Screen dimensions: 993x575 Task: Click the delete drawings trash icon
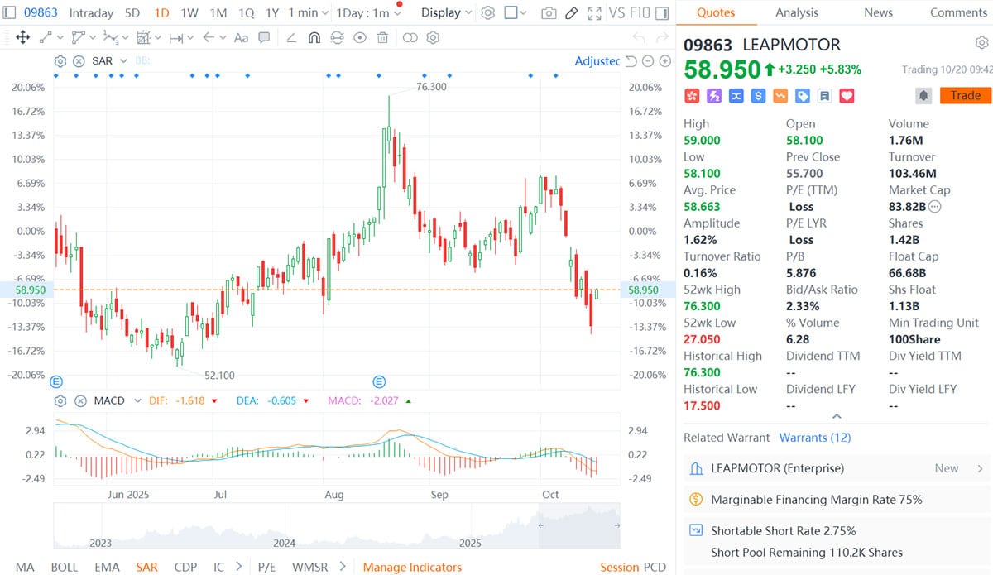point(381,37)
